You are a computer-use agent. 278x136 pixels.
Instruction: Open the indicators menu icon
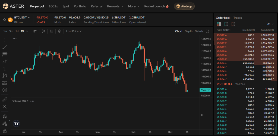[x=52, y=31]
